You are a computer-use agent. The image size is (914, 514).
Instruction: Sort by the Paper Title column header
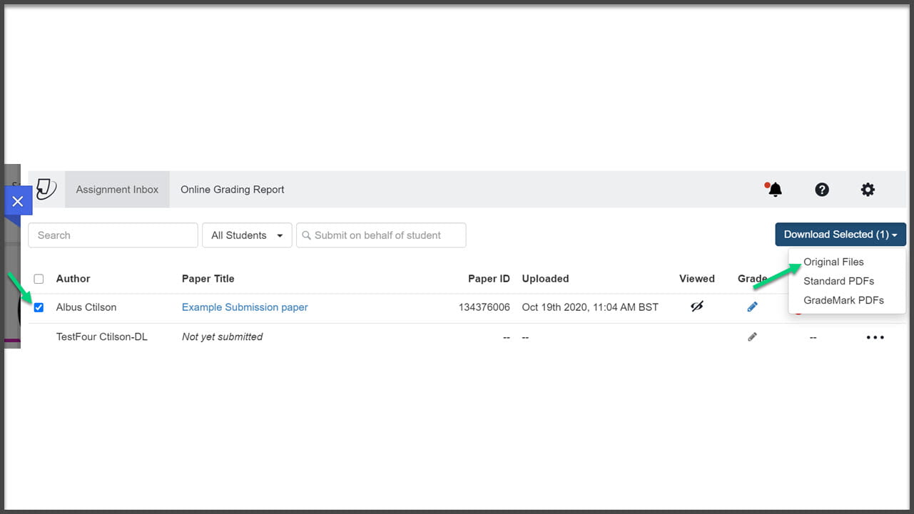[208, 279]
